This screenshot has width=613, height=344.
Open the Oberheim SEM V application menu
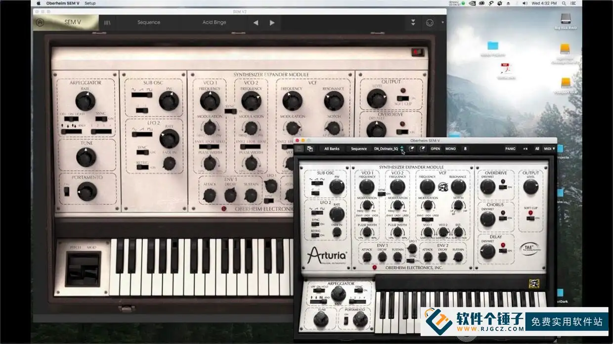(x=64, y=3)
